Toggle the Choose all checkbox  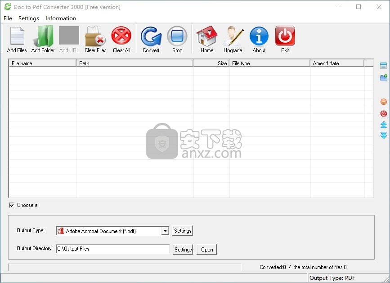point(12,205)
